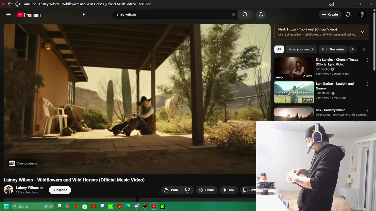The width and height of the screenshot is (376, 211).
Task: Open the 'Mix - Country music' thumbnail
Action: (x=294, y=113)
